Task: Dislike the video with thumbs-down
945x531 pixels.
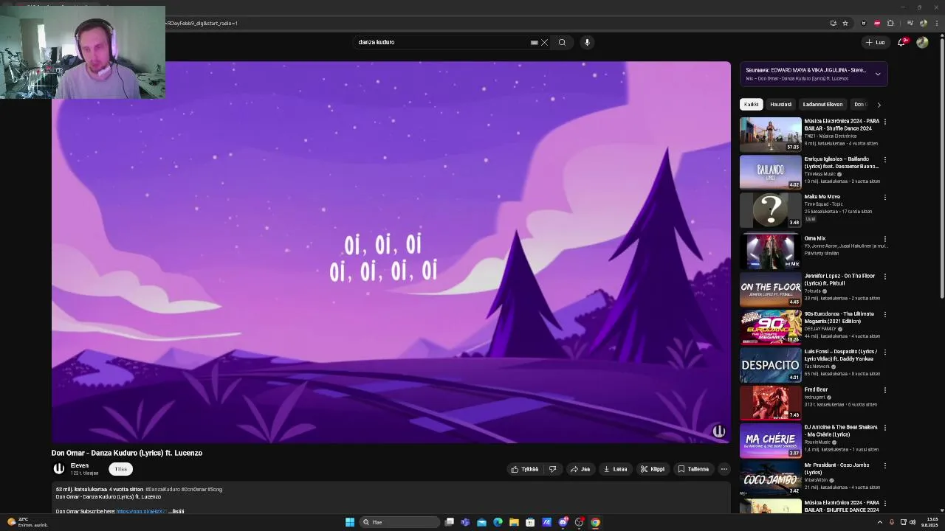Action: coord(552,469)
